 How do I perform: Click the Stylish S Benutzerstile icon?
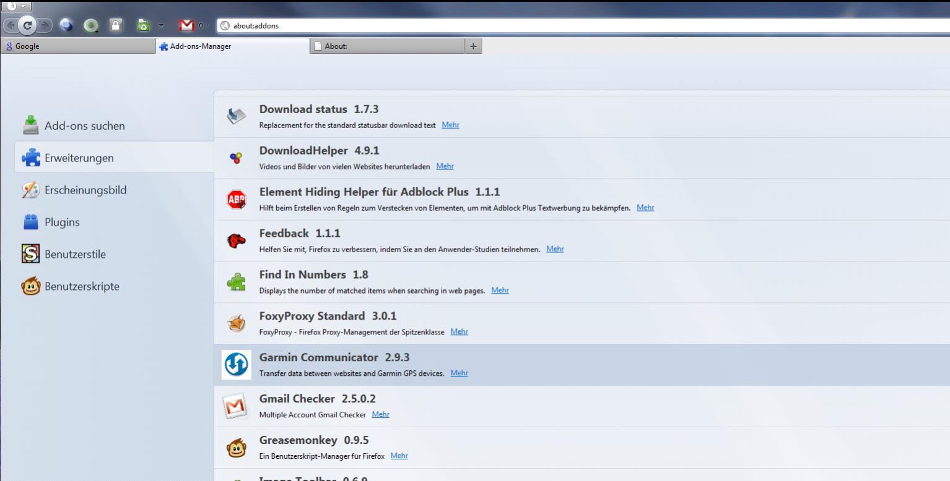[x=31, y=254]
